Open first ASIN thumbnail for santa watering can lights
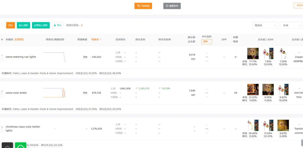303x148 pixels. pos(253,53)
